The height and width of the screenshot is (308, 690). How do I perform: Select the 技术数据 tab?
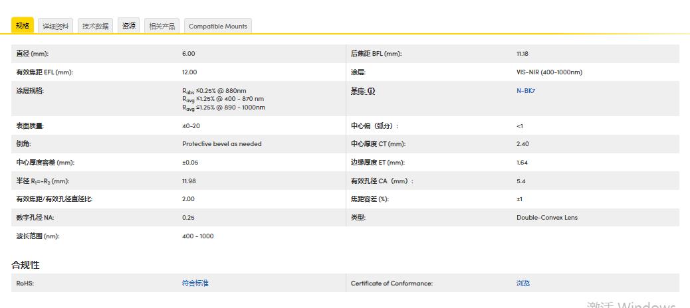point(95,26)
